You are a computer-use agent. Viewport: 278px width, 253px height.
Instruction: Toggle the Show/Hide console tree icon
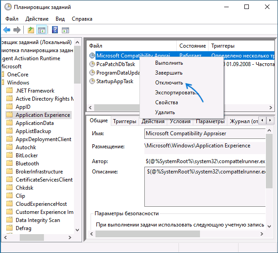coord(42,30)
